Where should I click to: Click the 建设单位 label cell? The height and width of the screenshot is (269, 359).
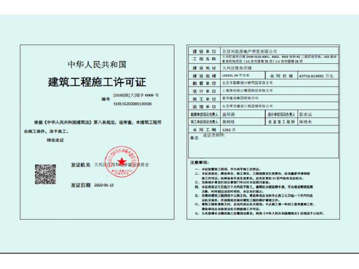click(x=204, y=51)
